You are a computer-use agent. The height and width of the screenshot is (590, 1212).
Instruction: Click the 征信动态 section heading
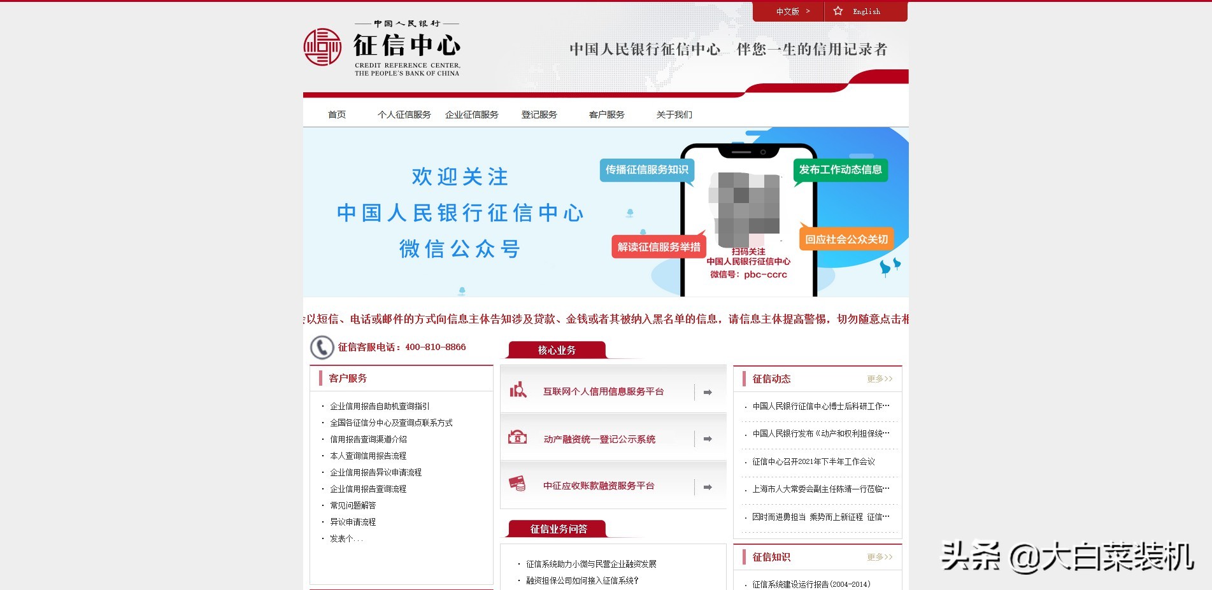pyautogui.click(x=771, y=379)
